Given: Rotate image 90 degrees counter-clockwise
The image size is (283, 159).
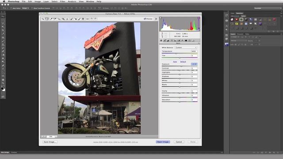Looking at the screenshot, I should click(92, 19).
